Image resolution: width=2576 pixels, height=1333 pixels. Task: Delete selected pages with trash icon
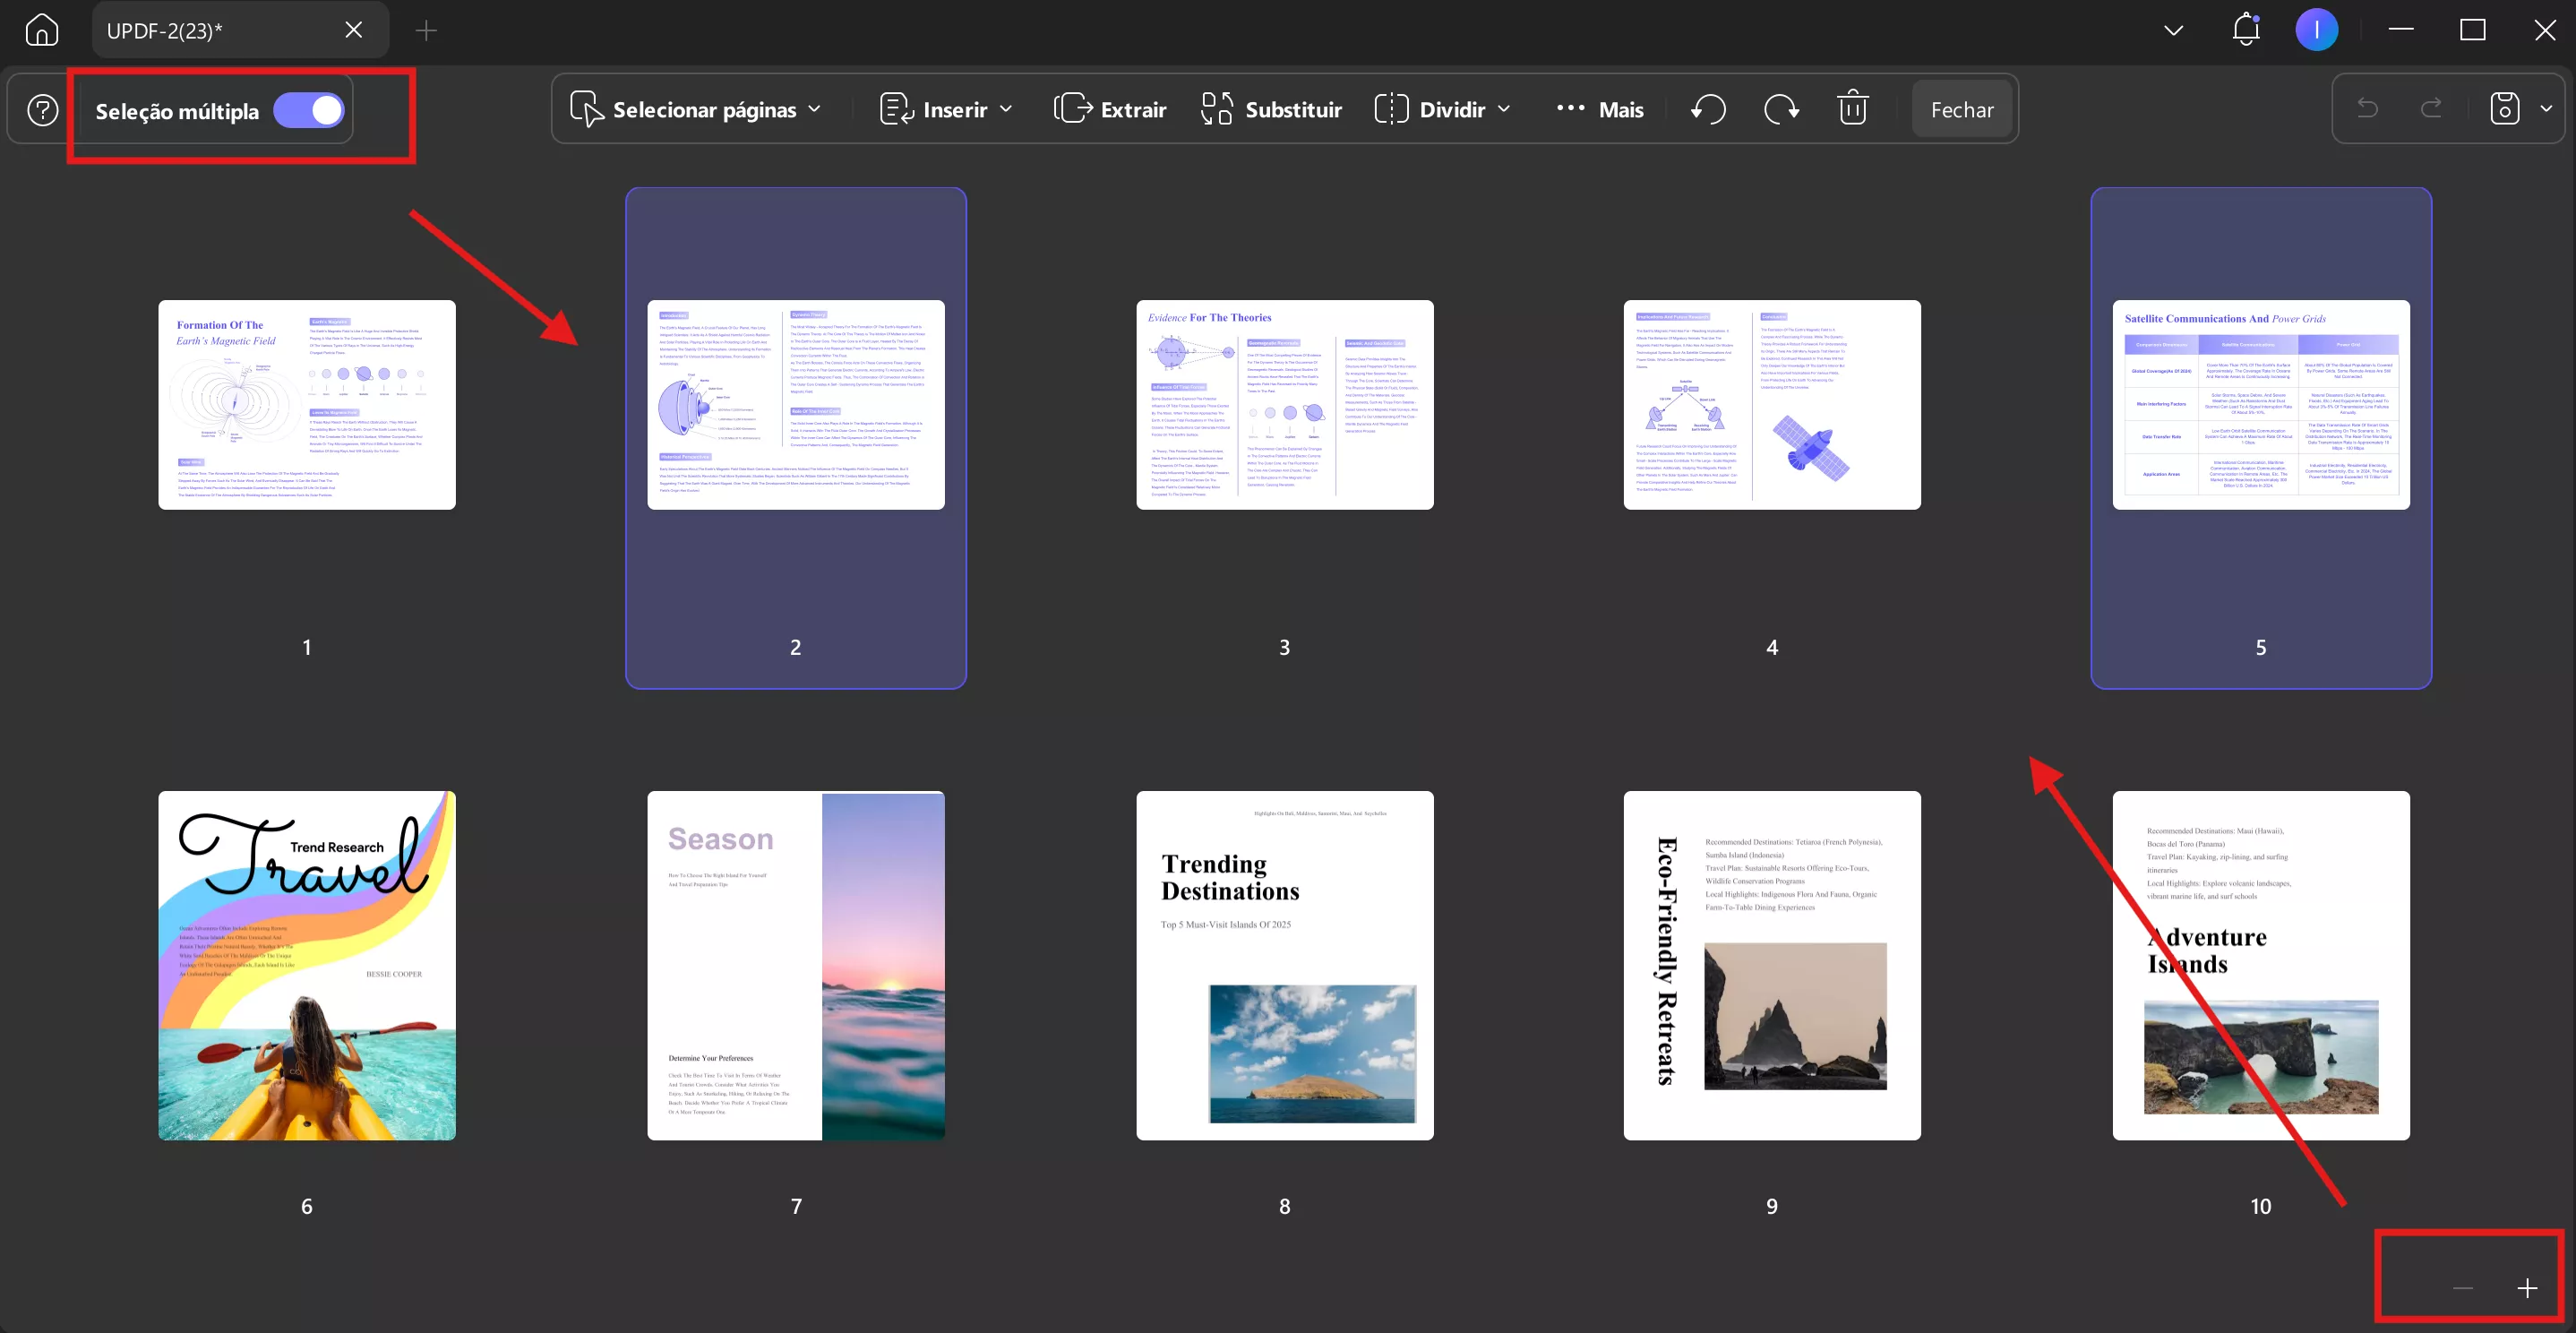tap(1852, 108)
